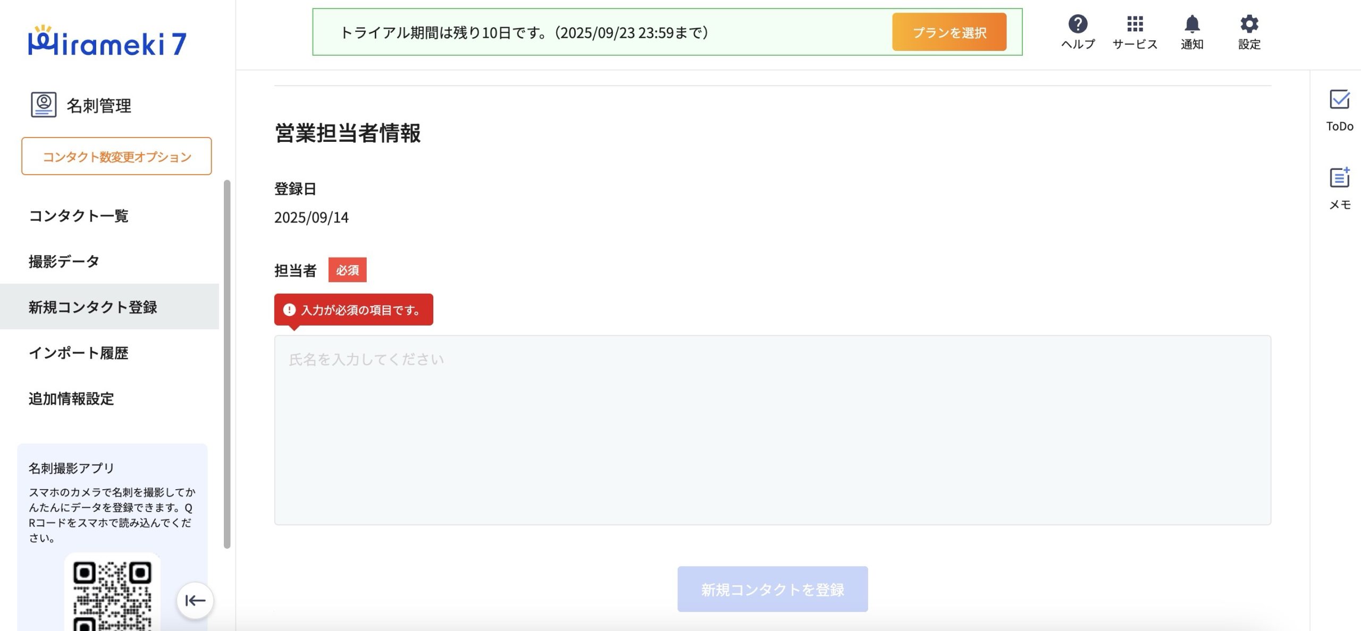
Task: Open the ToDo checklist icon
Action: click(1339, 100)
